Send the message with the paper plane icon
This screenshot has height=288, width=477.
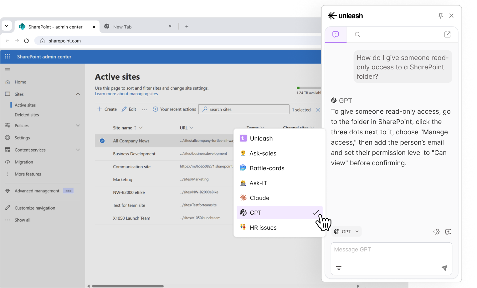click(444, 268)
